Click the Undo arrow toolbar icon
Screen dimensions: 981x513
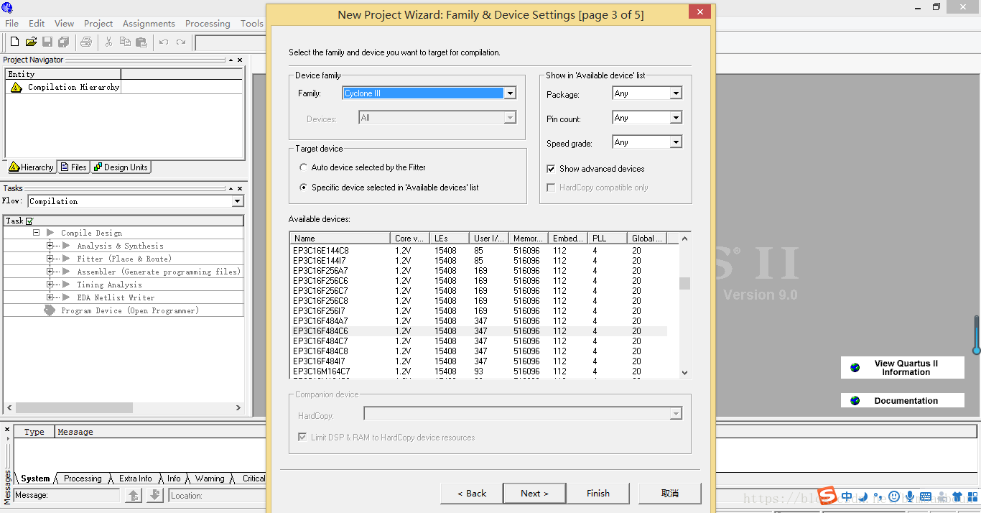(164, 42)
